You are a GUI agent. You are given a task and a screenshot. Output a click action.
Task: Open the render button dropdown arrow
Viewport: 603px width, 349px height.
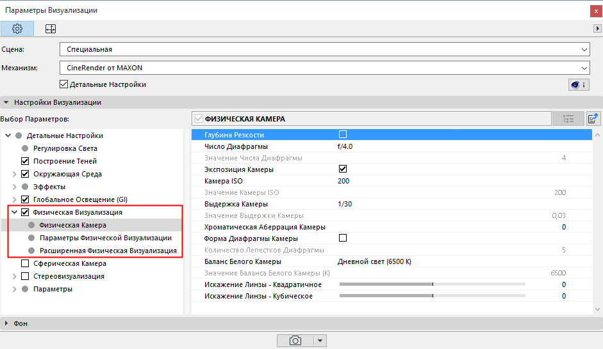[x=320, y=341]
